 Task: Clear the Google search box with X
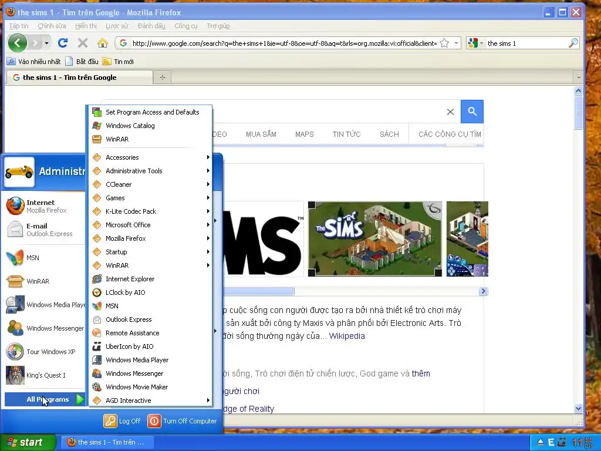(x=450, y=112)
